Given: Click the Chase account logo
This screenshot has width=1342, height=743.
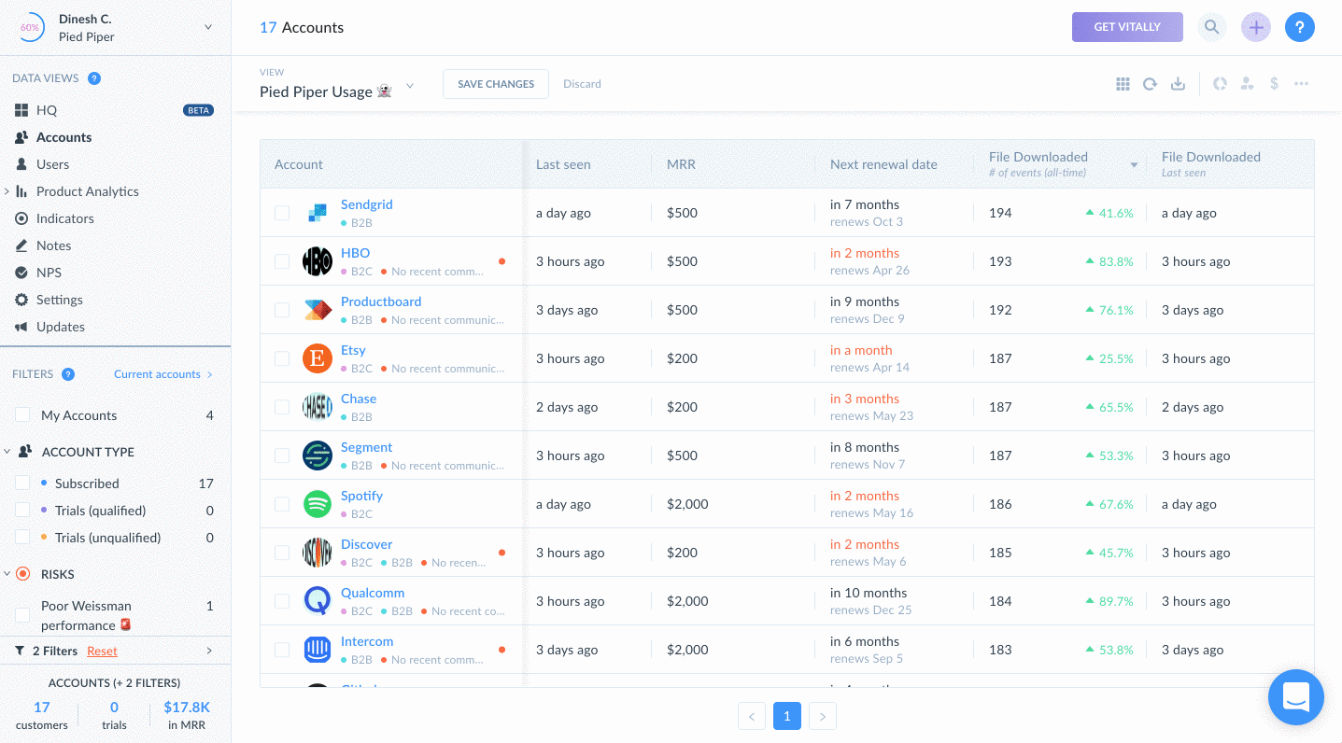Looking at the screenshot, I should tap(318, 407).
